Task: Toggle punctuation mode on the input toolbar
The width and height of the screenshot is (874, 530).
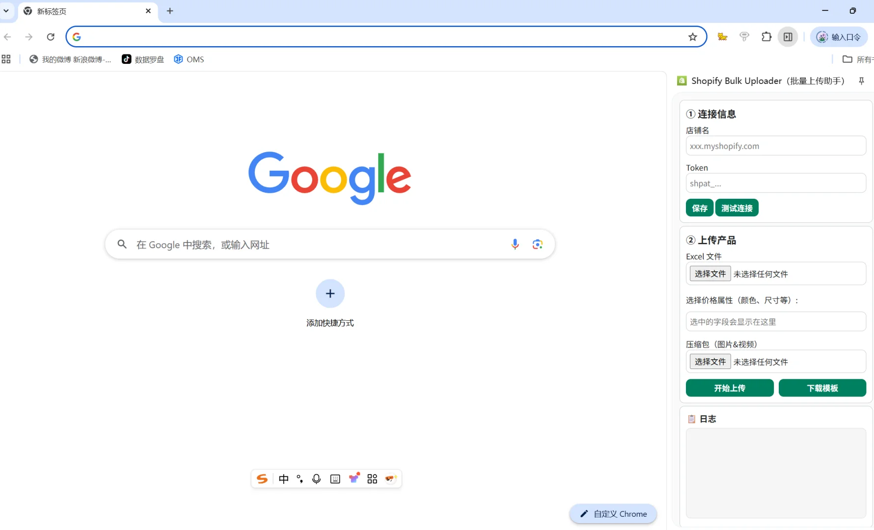Action: [300, 478]
